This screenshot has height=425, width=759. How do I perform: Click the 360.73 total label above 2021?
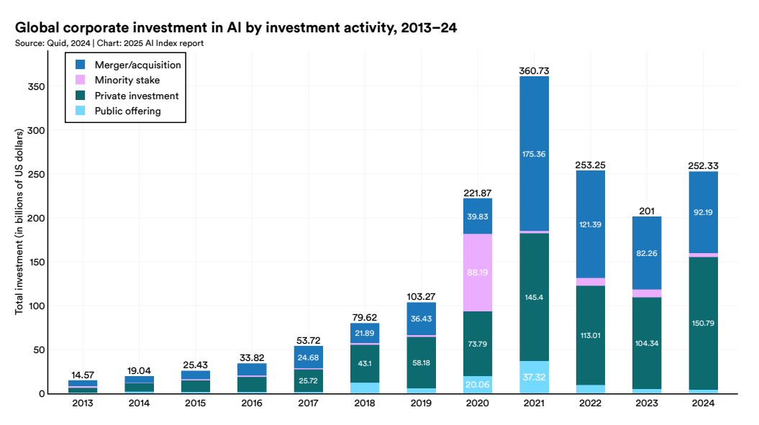[x=534, y=70]
